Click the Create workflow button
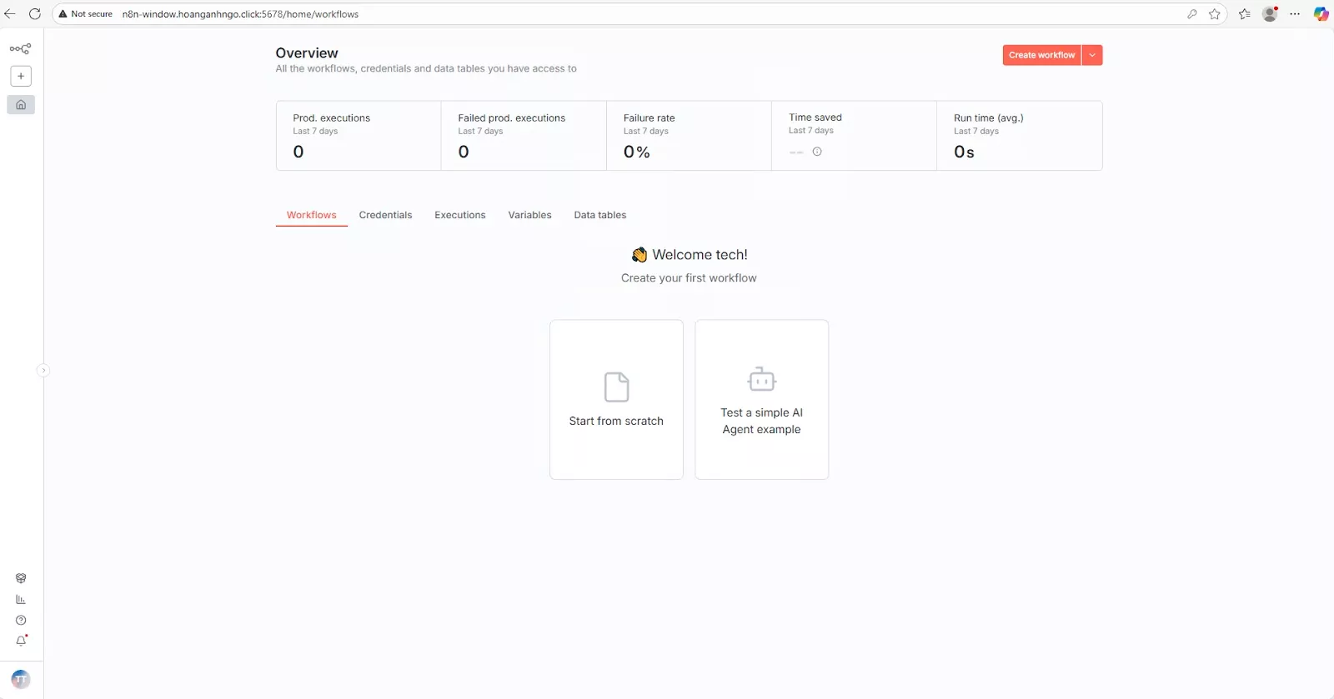This screenshot has width=1334, height=699. click(x=1041, y=55)
